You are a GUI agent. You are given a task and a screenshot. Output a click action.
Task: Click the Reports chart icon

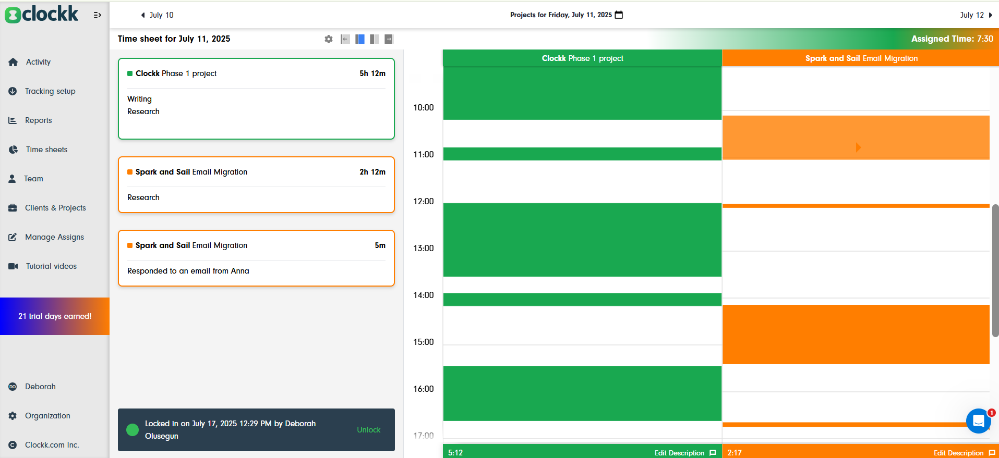[x=13, y=120]
